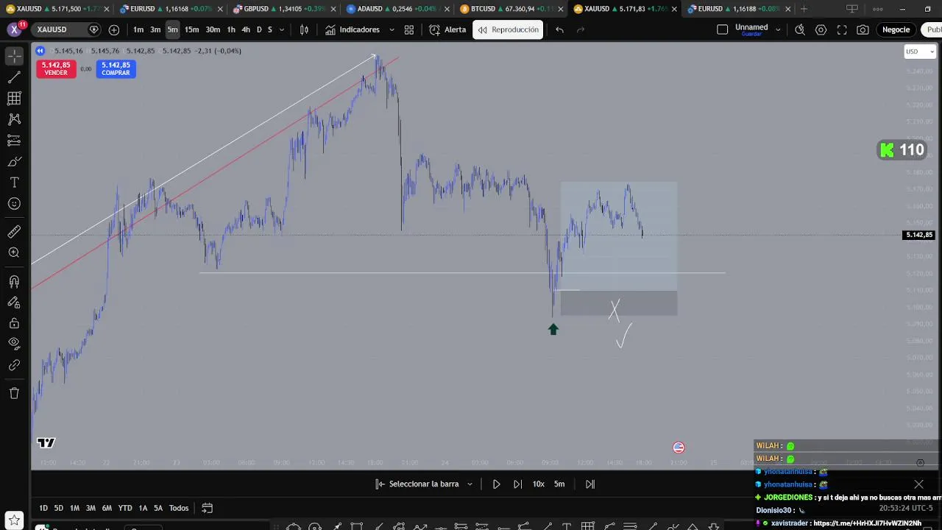Open the quick search icon
Viewport: 942px width, 530px height.
point(800,29)
